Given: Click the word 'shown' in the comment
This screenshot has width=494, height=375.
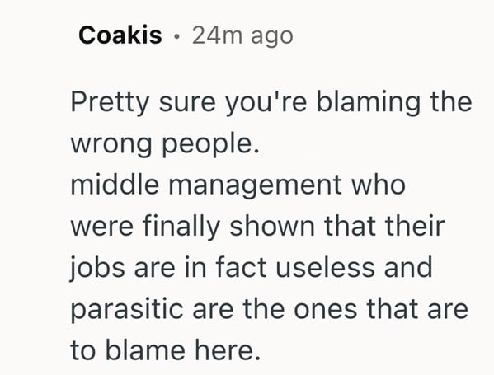Looking at the screenshot, I should 272,226.
